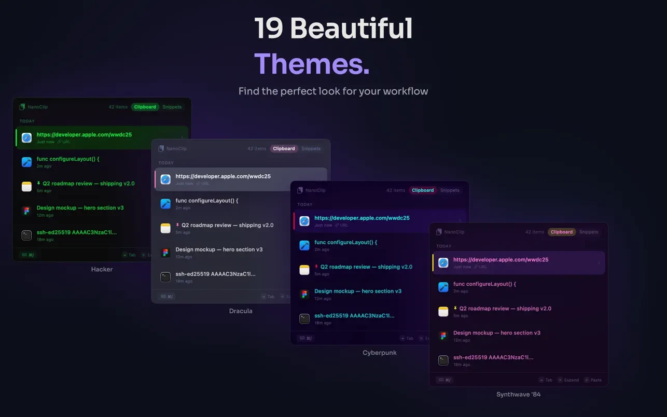Expand the URL item chevron in Cyberpunk window
The image size is (667, 417).
[460, 221]
